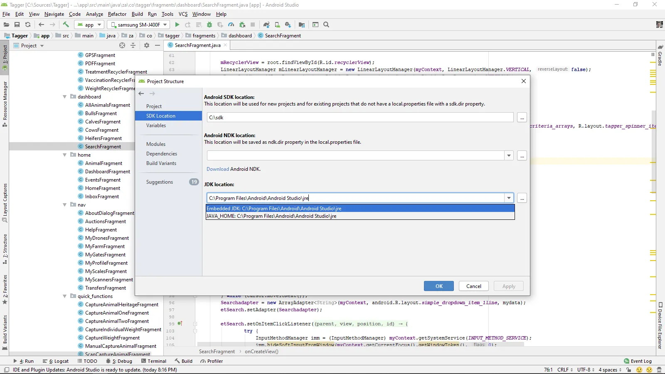Image resolution: width=665 pixels, height=374 pixels.
Task: Select Dependencies in Project Structure sidebar
Action: [161, 154]
